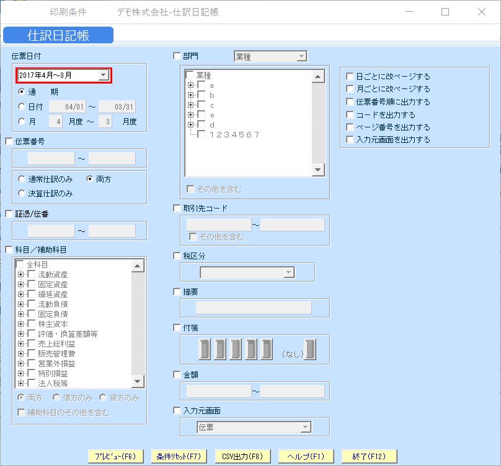Screen dimensions: 501x466
Task: Select the second 付箋 tag icon
Action: point(220,349)
